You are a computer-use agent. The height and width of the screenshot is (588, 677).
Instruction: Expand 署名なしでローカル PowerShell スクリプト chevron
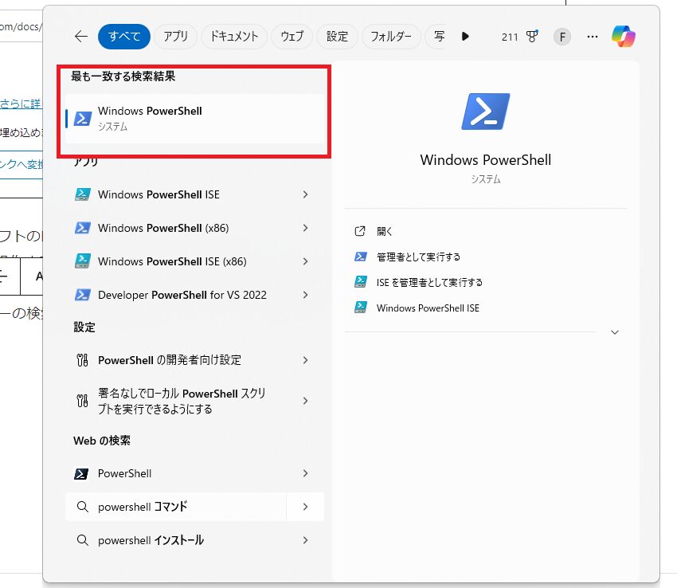pos(305,401)
